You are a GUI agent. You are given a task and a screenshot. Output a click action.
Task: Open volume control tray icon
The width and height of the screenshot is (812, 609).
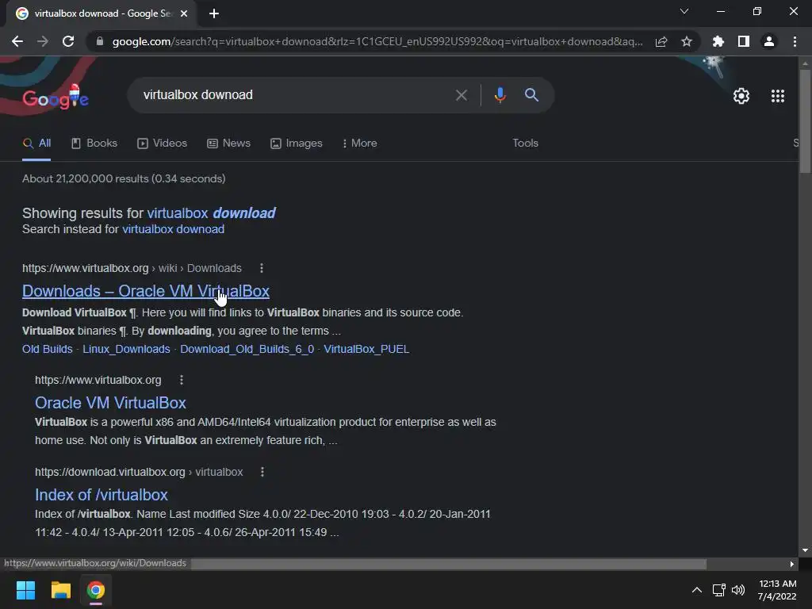coord(738,590)
